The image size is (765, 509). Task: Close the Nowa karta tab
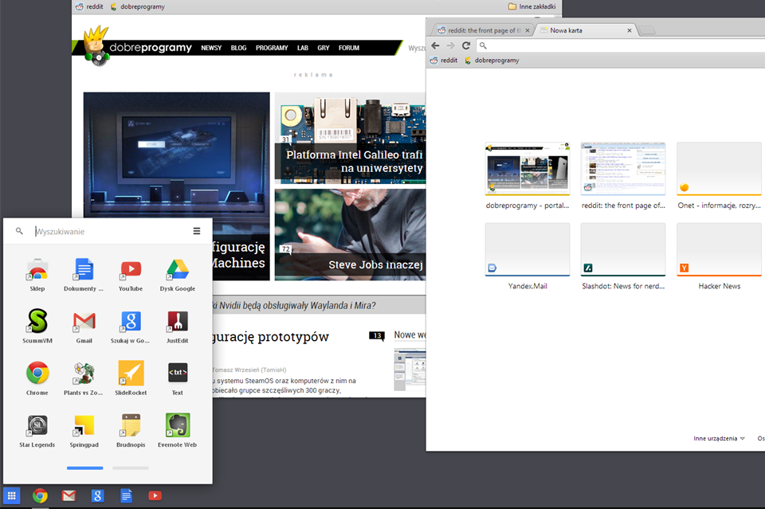click(x=630, y=30)
